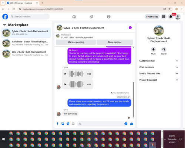Screen dimensions: 185x148
Task: Open the apps grid menu icon
Action: pos(164,17)
